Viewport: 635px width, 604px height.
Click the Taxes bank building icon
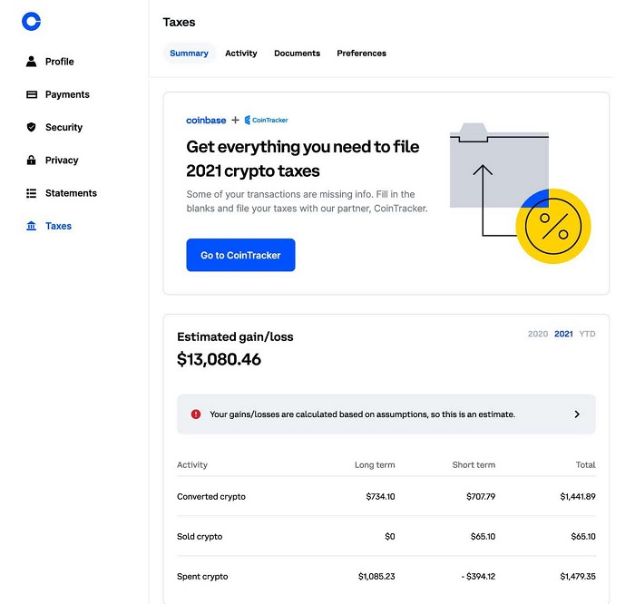point(32,227)
